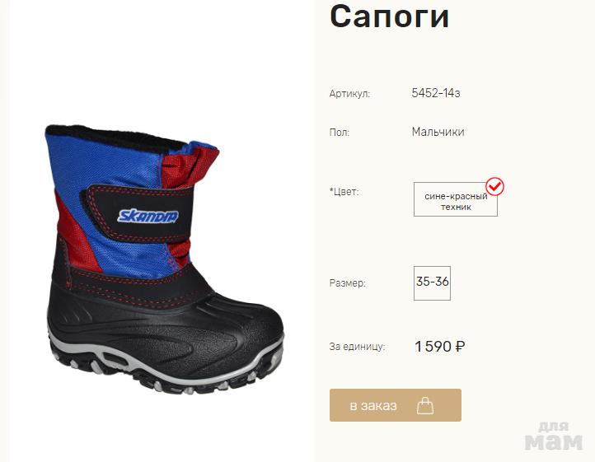Select the сине-красный техник color option

point(456,199)
